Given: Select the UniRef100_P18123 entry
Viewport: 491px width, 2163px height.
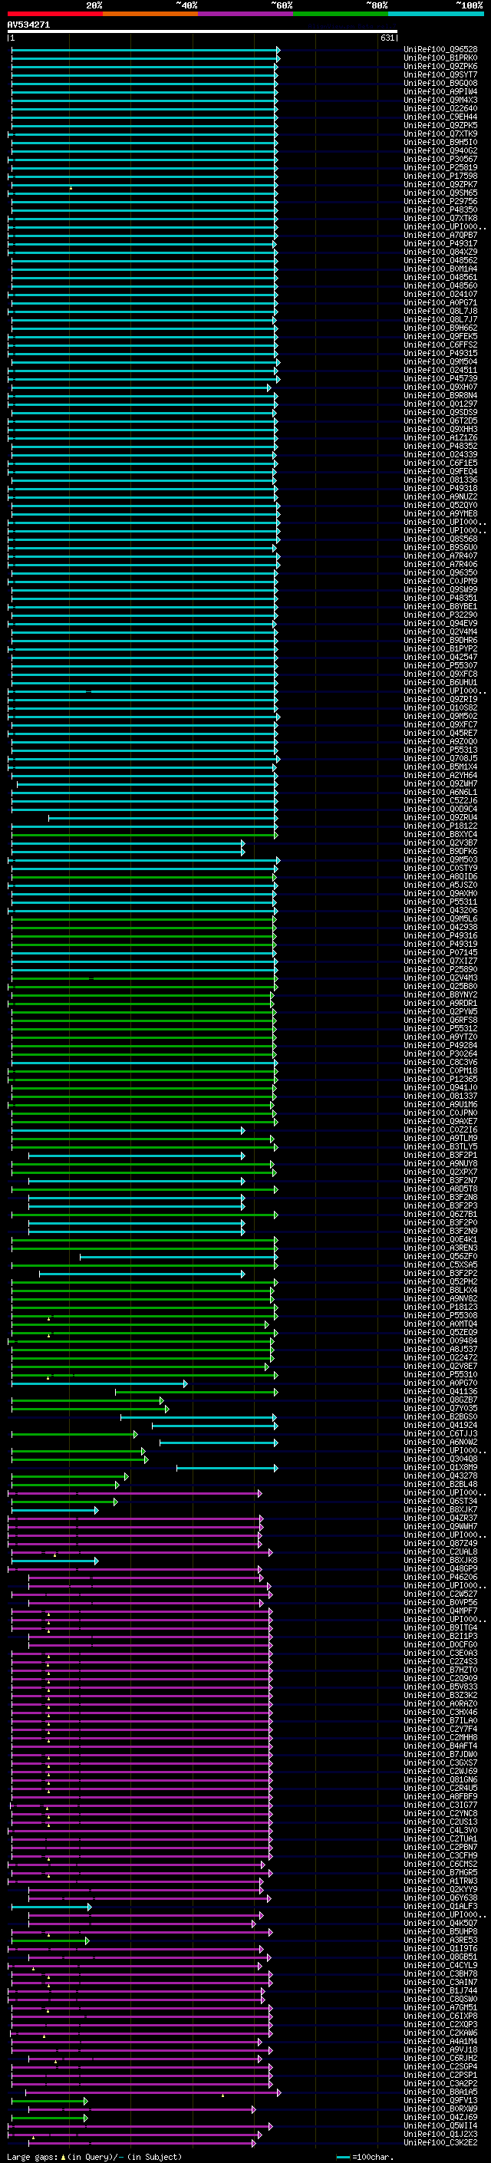Looking at the screenshot, I should click(x=440, y=1307).
